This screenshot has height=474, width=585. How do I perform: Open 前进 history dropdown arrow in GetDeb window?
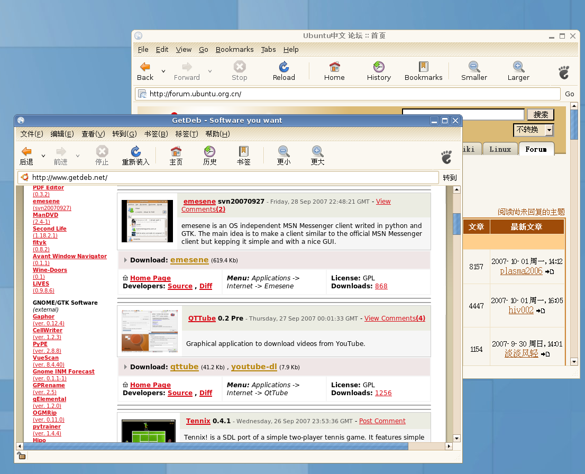click(x=78, y=156)
